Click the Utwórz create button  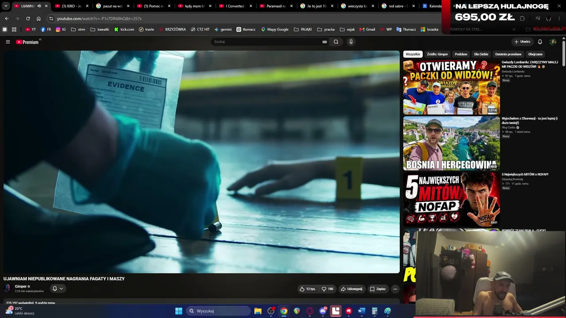point(522,42)
